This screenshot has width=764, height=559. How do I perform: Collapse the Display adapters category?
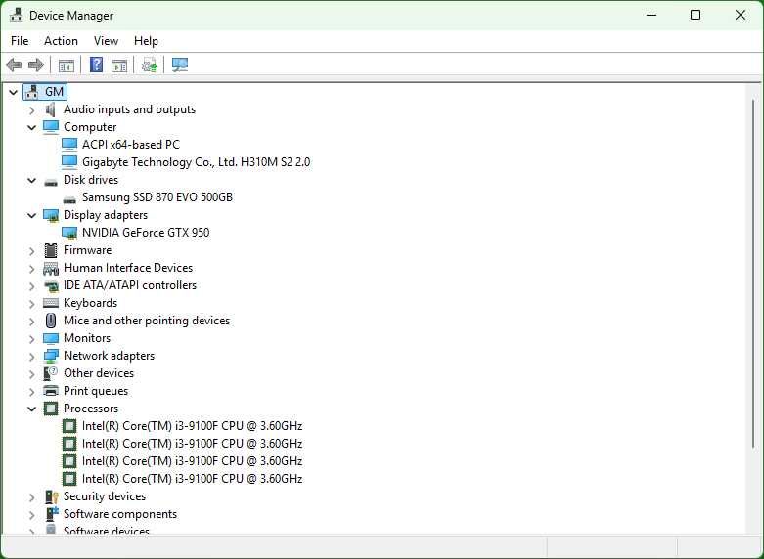[x=31, y=215]
